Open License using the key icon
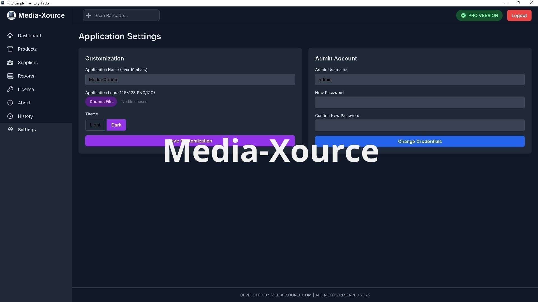The image size is (538, 302). 10,89
